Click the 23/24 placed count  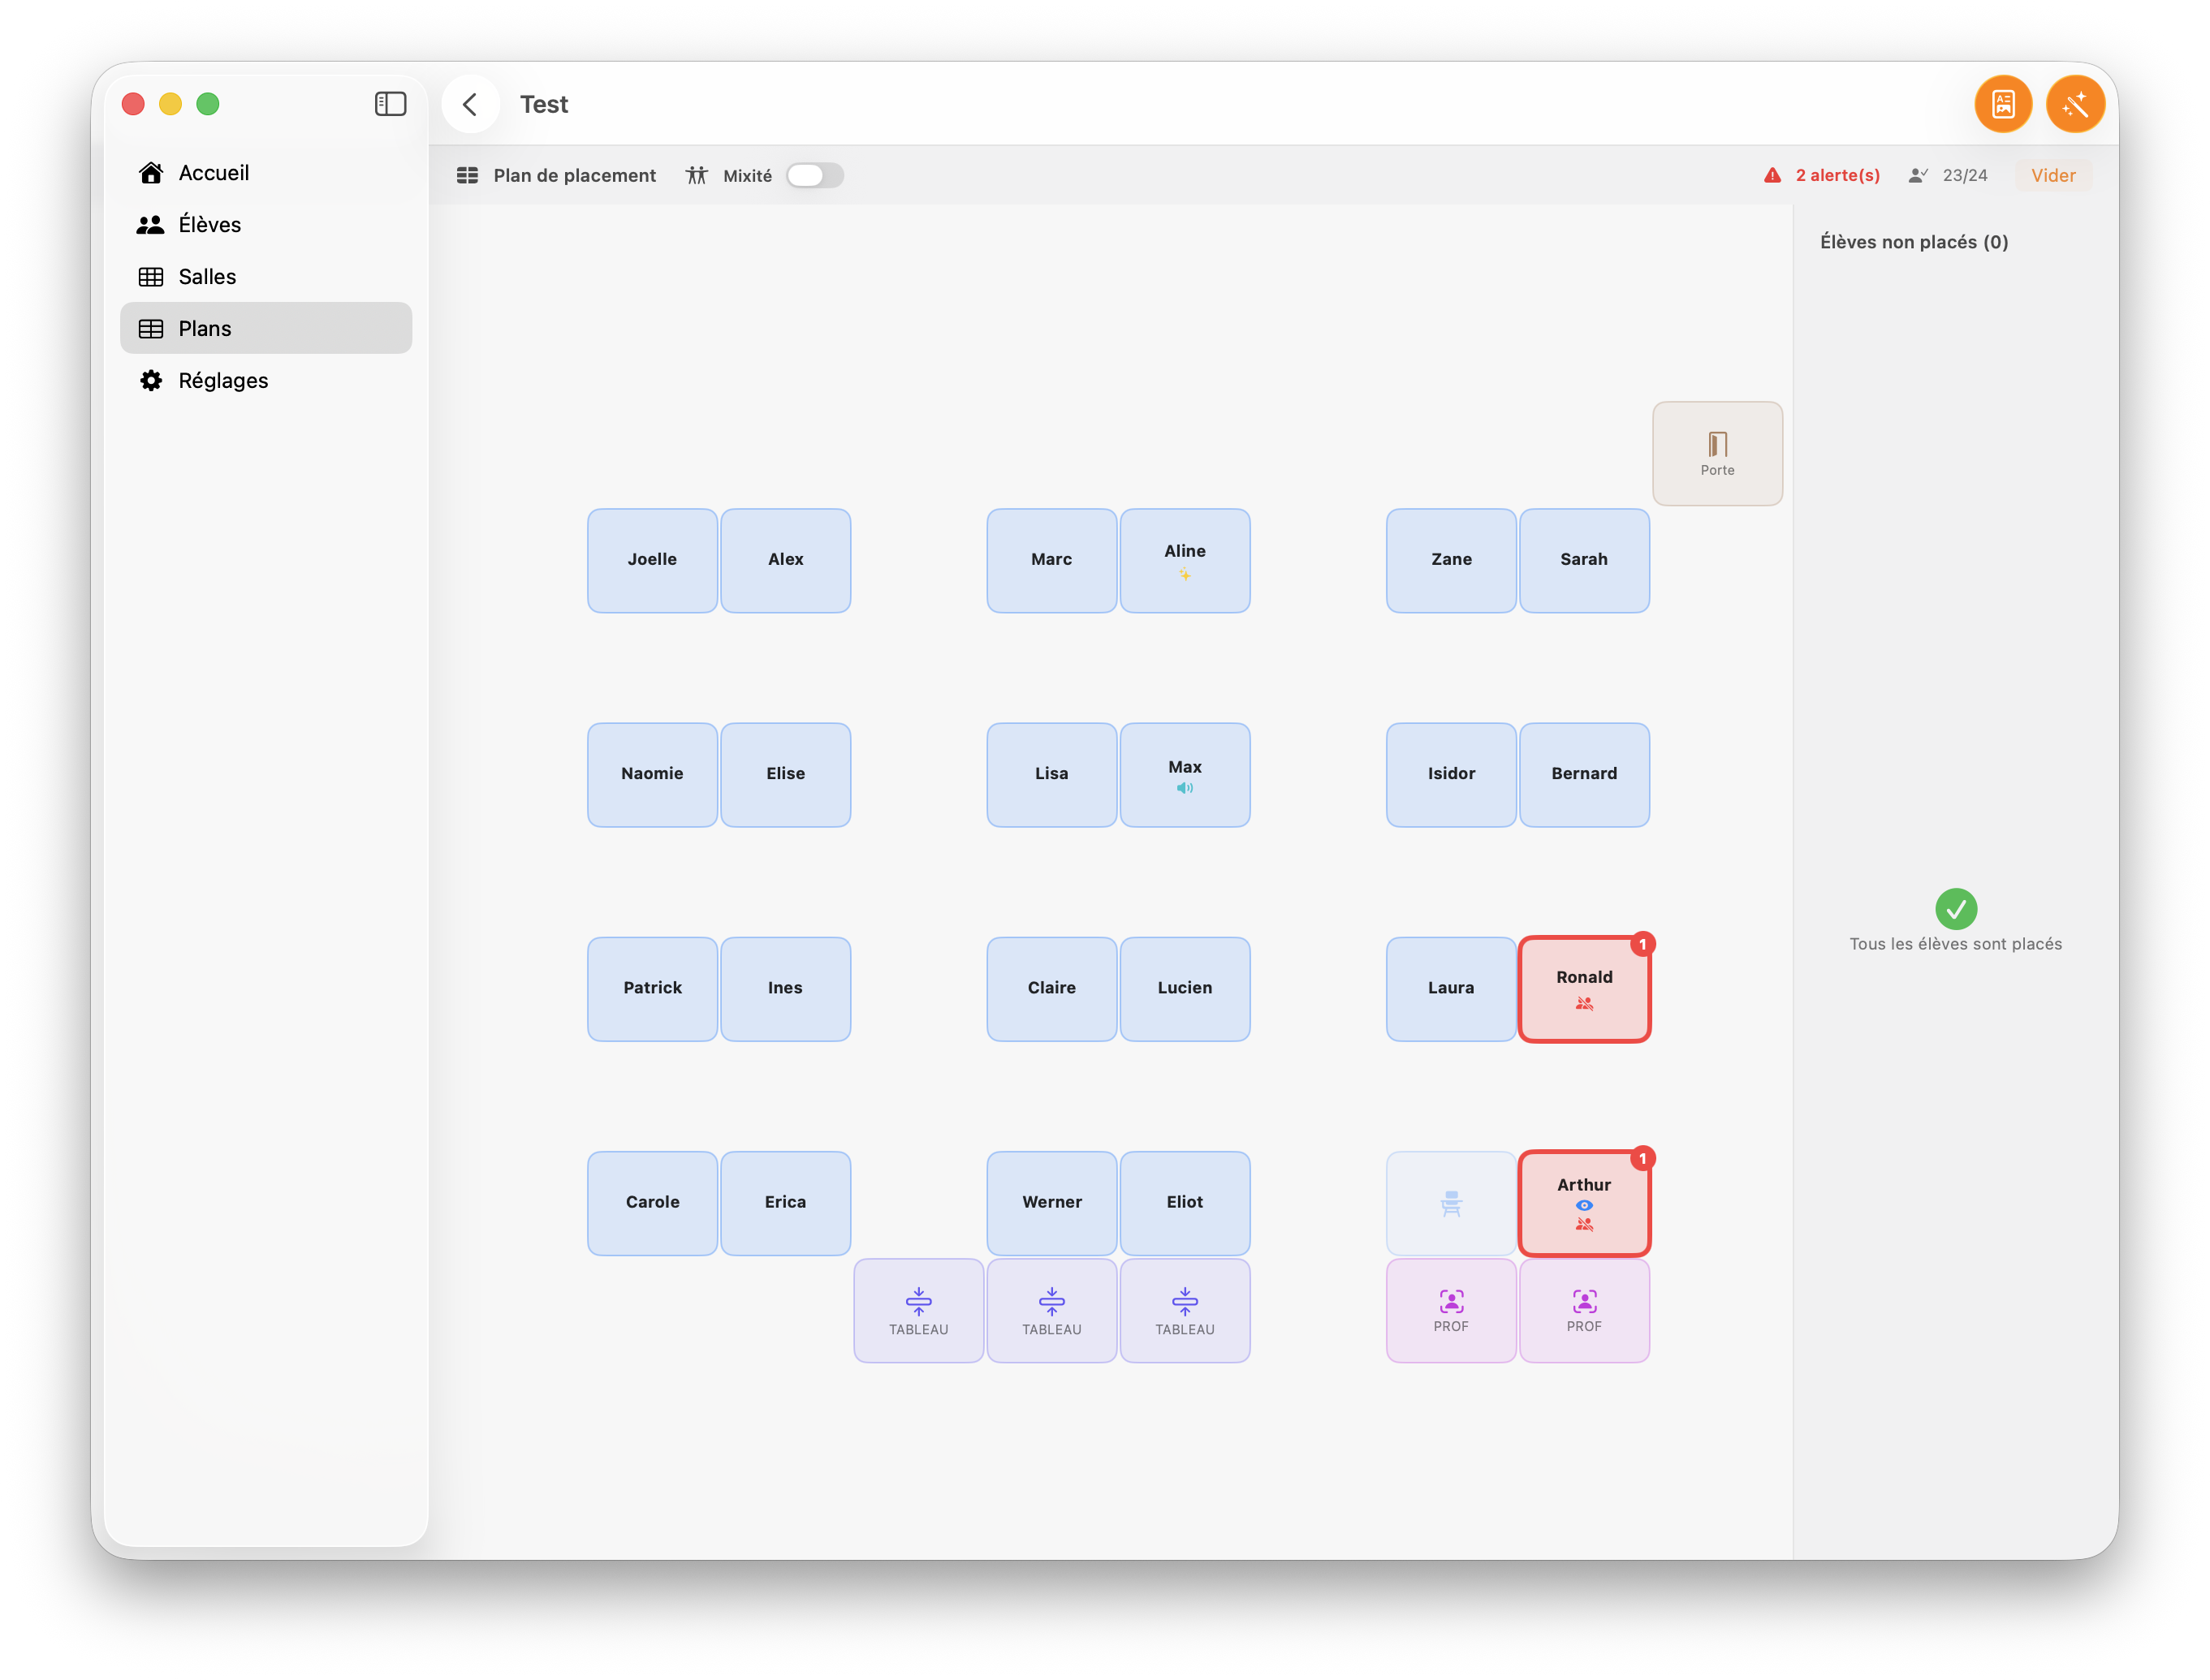click(1964, 175)
